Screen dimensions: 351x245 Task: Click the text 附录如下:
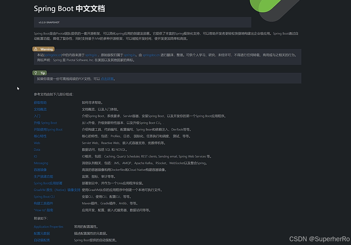click(41, 218)
